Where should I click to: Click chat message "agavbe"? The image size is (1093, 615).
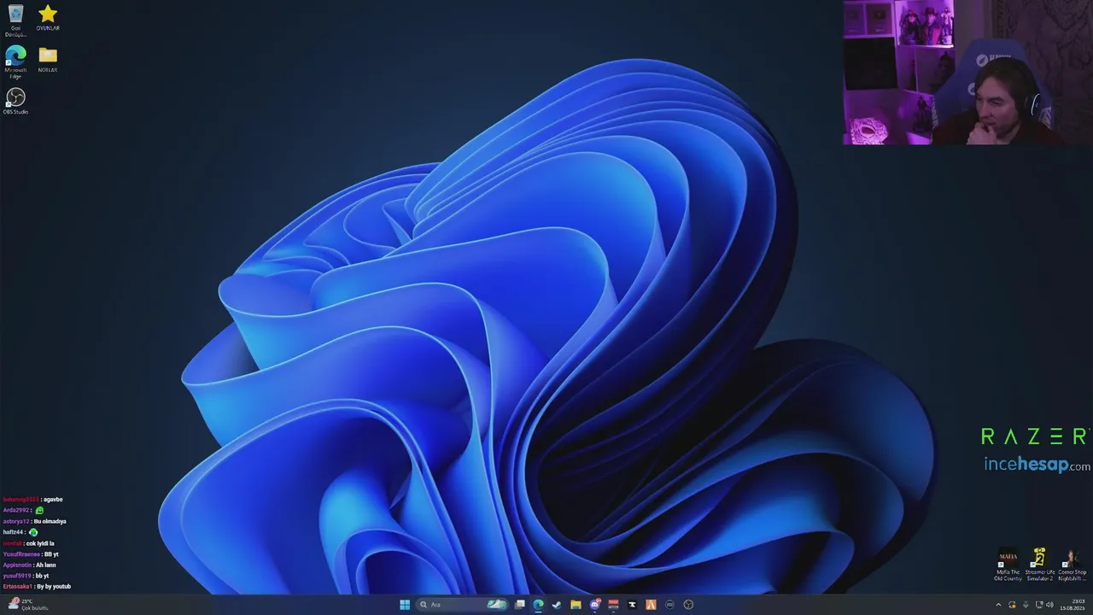(x=54, y=499)
